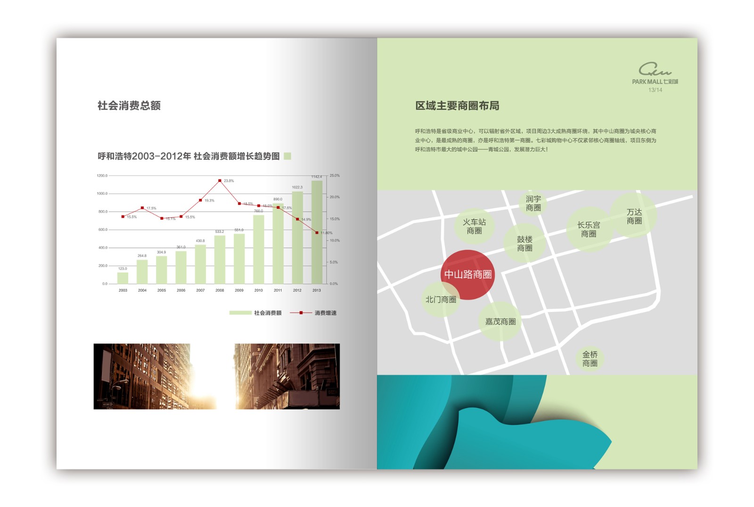Click the 万达商圈 bubble on the map
The height and width of the screenshot is (507, 754).
634,216
